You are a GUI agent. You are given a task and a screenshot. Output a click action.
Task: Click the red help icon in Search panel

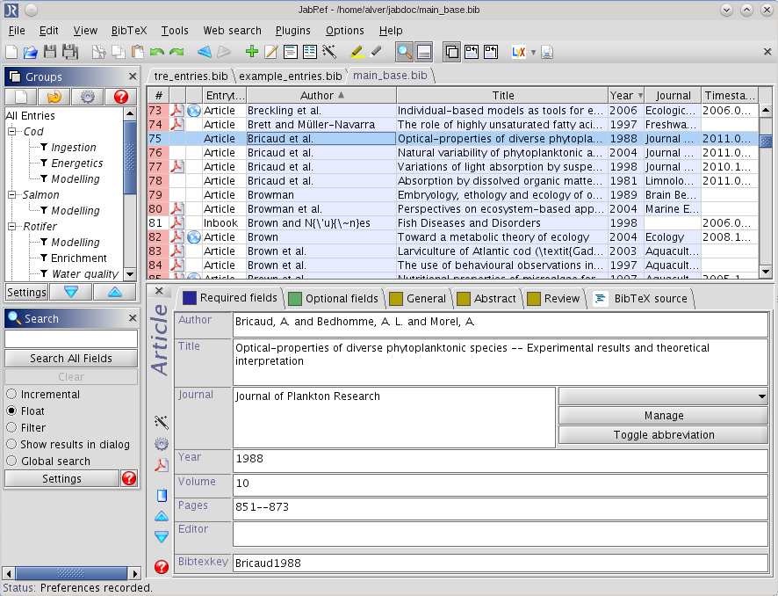point(129,478)
